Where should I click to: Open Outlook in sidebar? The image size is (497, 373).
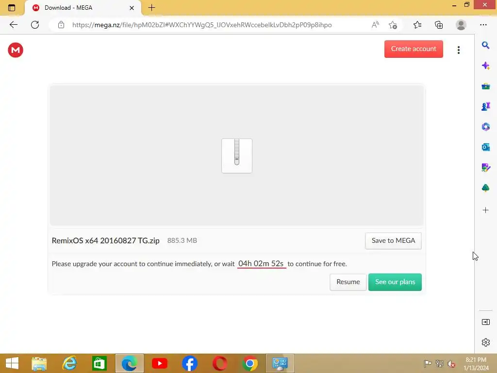tap(485, 147)
